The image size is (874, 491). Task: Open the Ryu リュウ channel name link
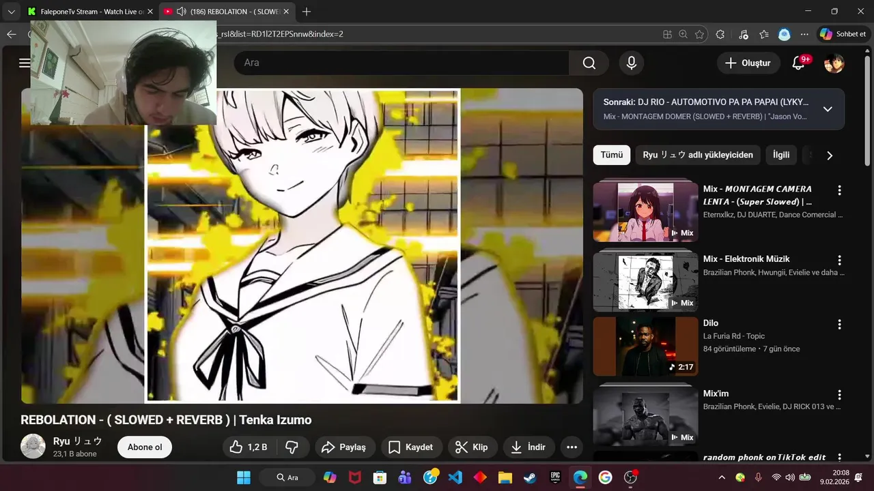(78, 441)
